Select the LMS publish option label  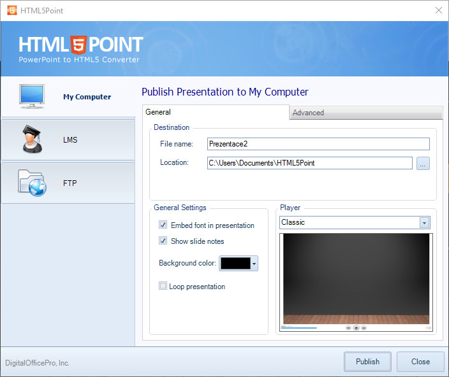pos(70,139)
